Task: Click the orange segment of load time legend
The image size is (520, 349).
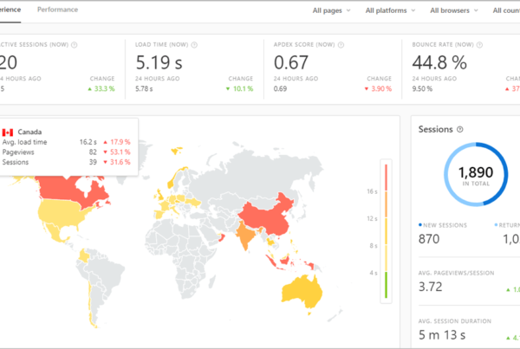Action: click(x=386, y=204)
